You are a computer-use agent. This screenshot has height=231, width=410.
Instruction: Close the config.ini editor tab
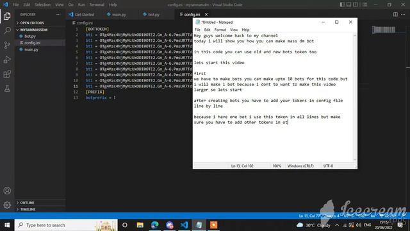pos(206,14)
